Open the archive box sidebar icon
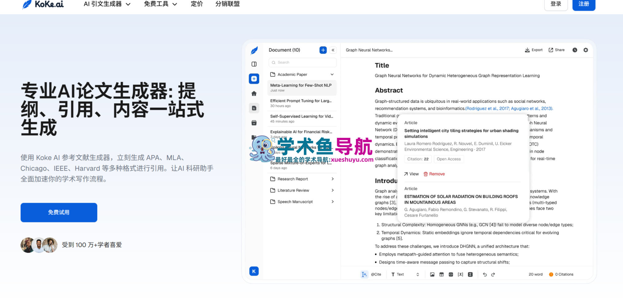Viewport: 623px width, 298px height. click(x=254, y=123)
